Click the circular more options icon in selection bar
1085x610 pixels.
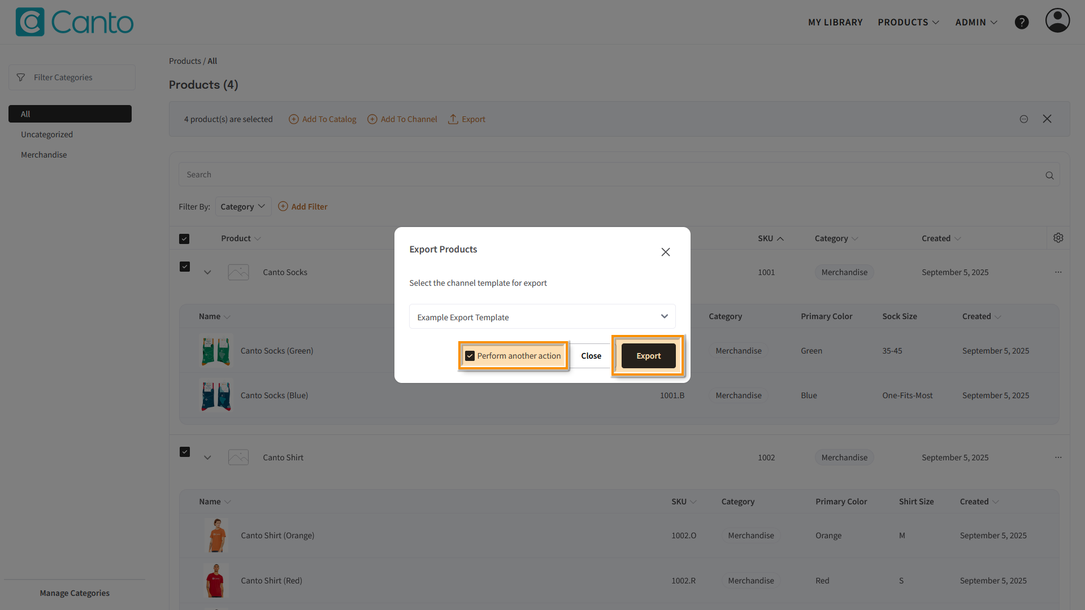1023,119
